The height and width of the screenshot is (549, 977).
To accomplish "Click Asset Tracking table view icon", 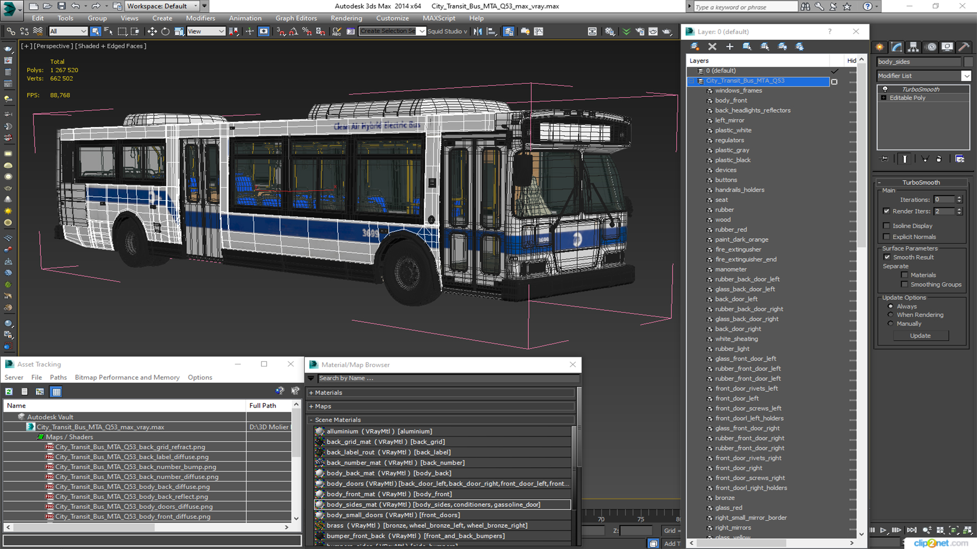I will point(56,391).
